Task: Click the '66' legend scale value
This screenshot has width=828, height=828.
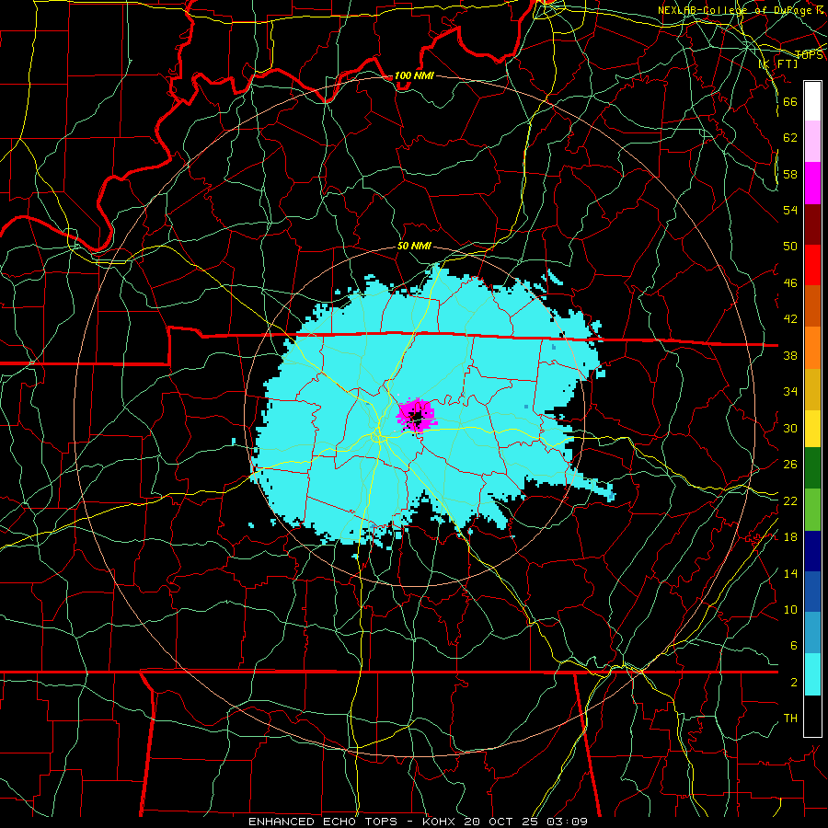Action: click(x=790, y=102)
